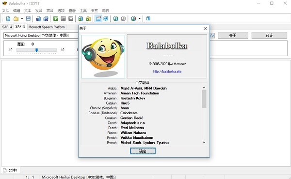
Task: Click the 语速 speed slider handle
Action: [36, 50]
